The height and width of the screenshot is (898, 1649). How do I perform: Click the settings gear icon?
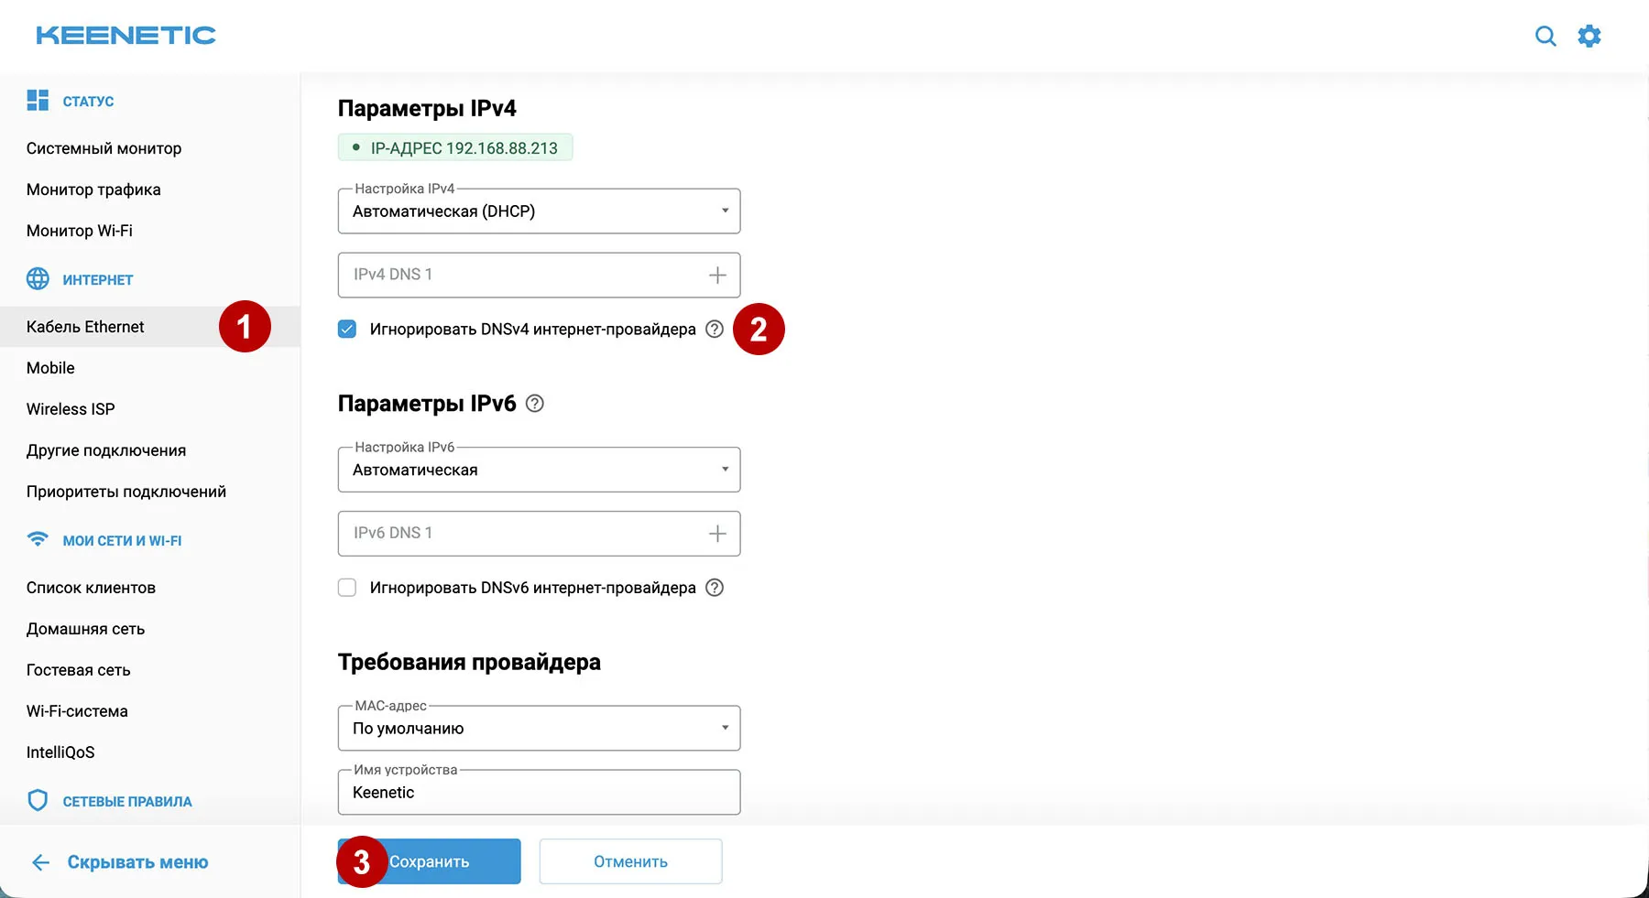(1589, 36)
